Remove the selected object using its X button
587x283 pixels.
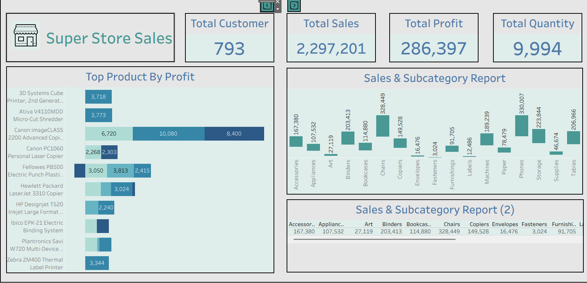(278, 2)
